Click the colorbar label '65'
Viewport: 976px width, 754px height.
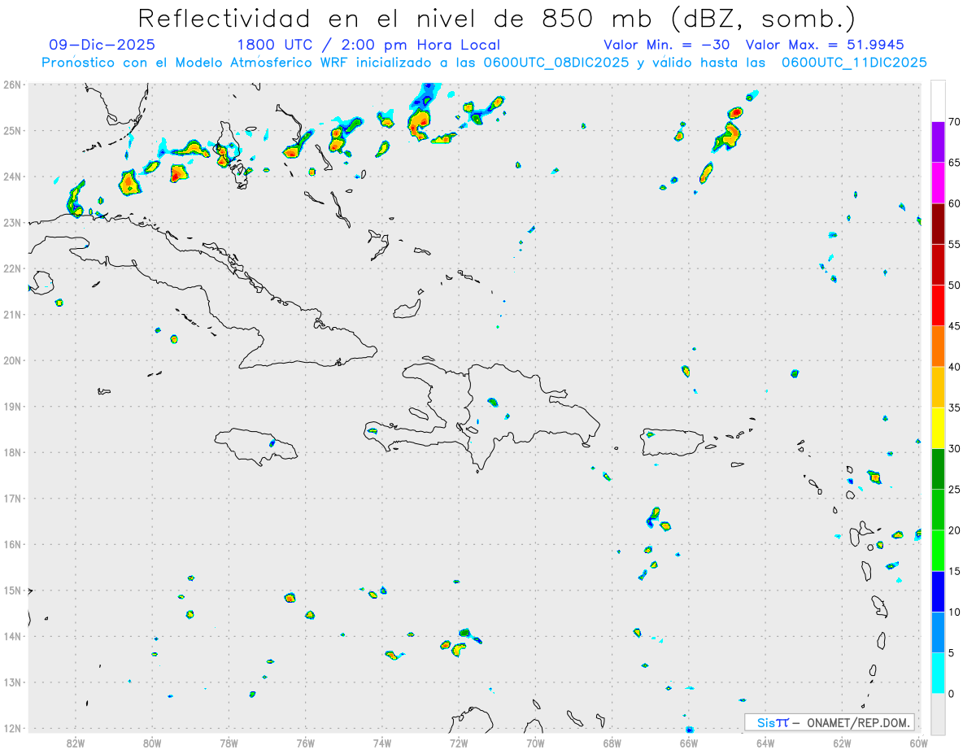[954, 163]
